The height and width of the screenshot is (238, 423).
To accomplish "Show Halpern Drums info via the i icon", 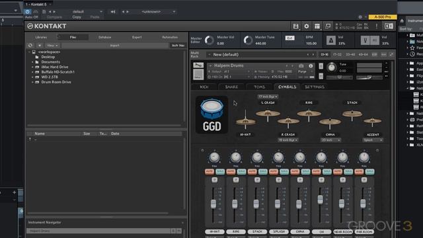I will coord(311,66).
